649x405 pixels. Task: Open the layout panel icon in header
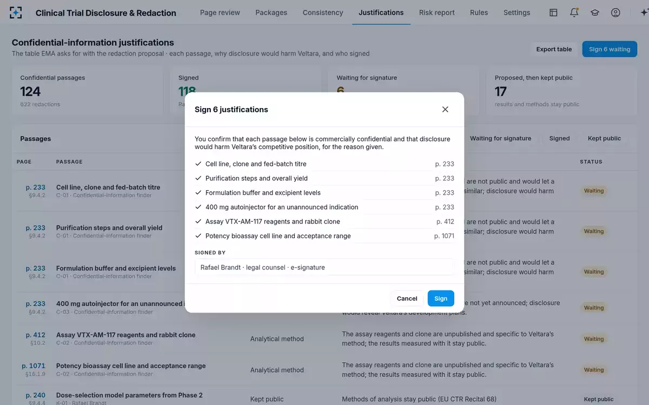553,12
